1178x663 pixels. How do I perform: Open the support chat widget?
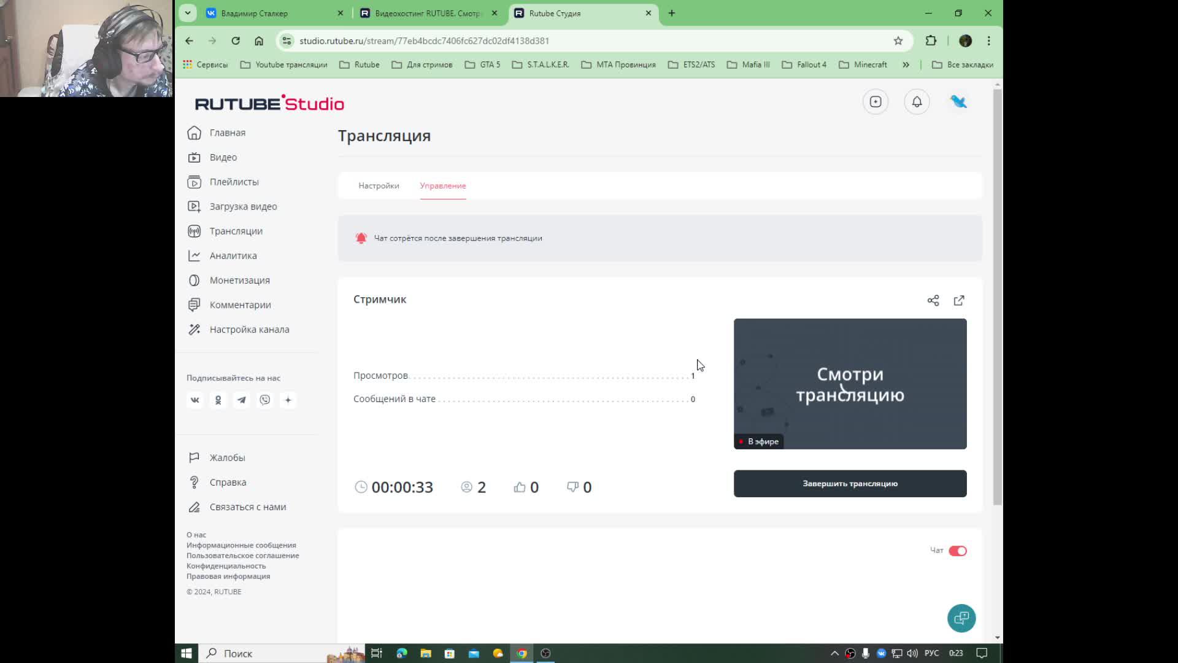pos(961,618)
